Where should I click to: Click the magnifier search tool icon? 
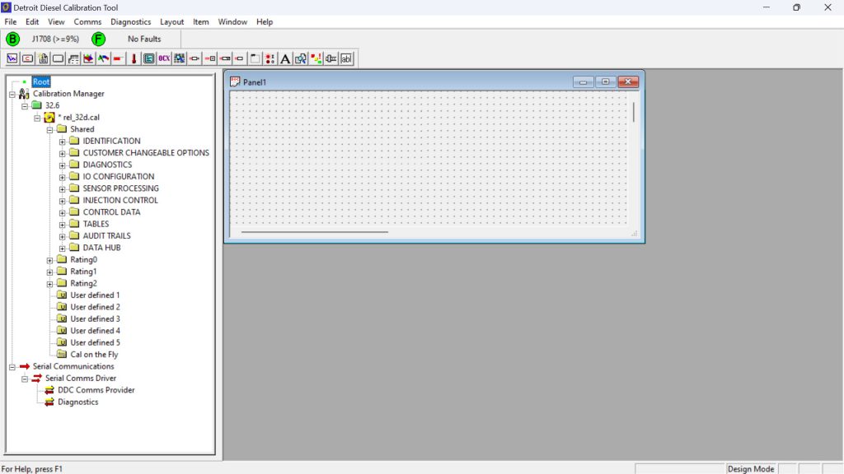pos(301,58)
